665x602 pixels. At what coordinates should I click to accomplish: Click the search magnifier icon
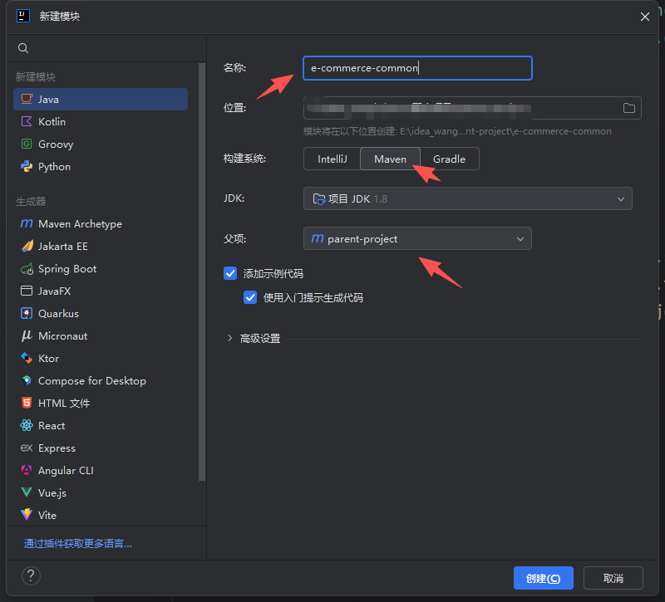click(23, 48)
